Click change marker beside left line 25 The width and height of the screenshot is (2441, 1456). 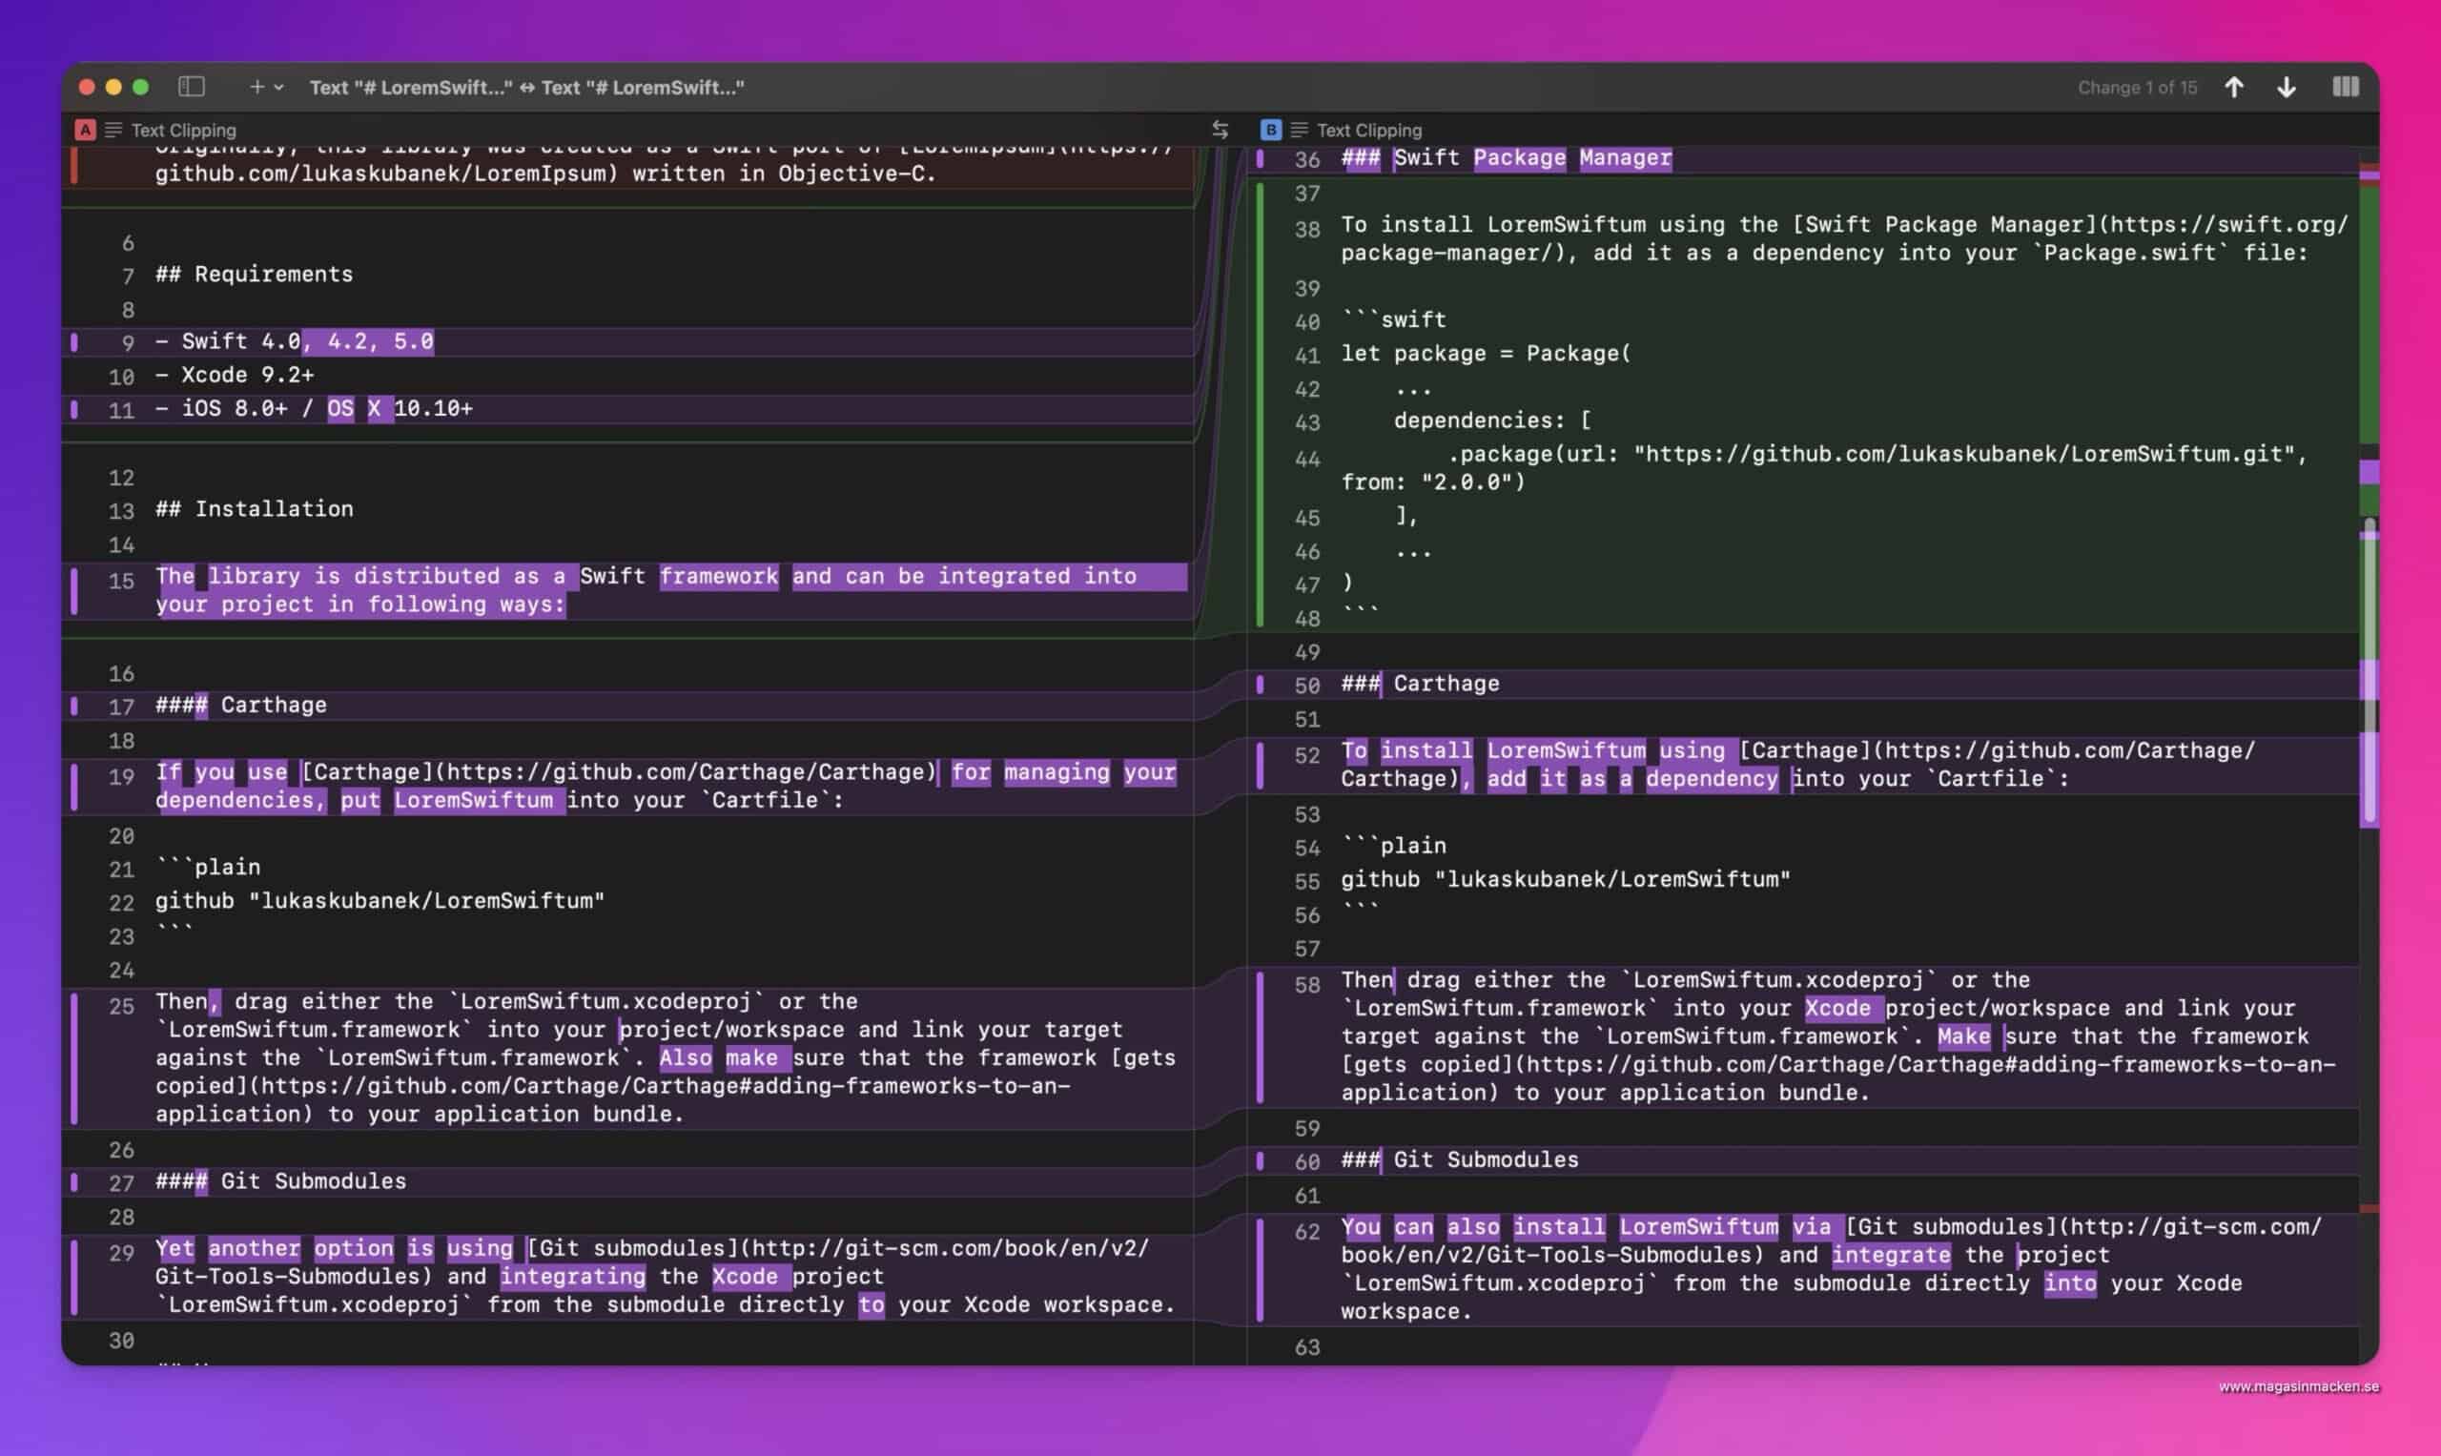coord(73,1057)
